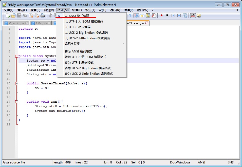Start macro recording with red dot icon
242x167 pixels.
coord(161,15)
